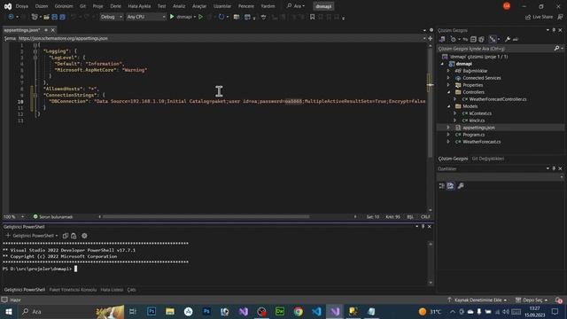
Task: Click the hot reload refresh icon
Action: 221,17
